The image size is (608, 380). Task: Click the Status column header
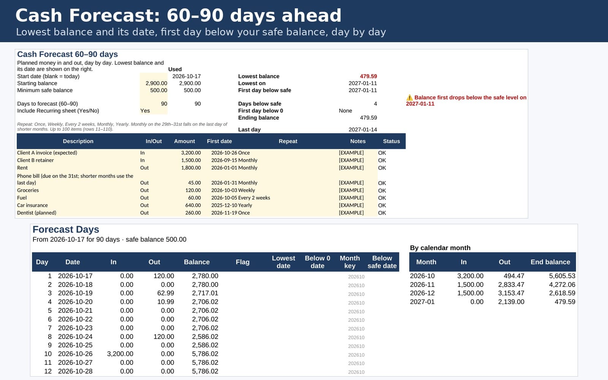391,141
